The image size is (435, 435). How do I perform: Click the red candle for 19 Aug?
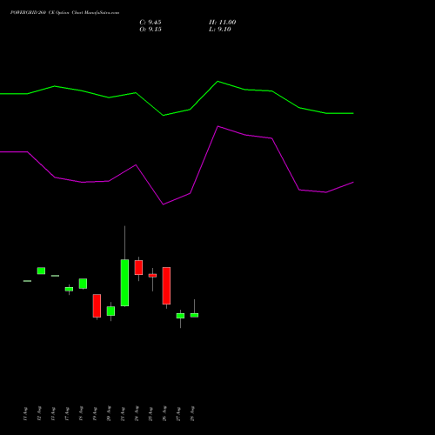pos(97,305)
